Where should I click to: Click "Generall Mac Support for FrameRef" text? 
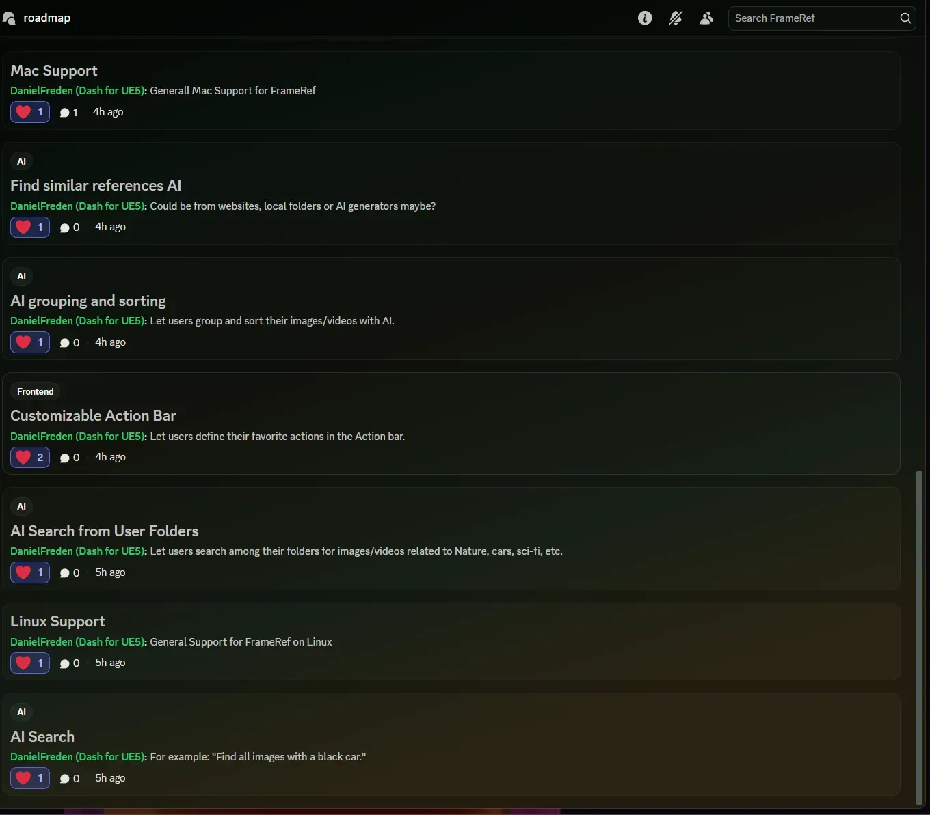coord(232,91)
